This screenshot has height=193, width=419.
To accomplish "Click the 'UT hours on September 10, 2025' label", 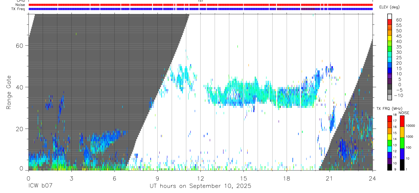I will point(200,186).
